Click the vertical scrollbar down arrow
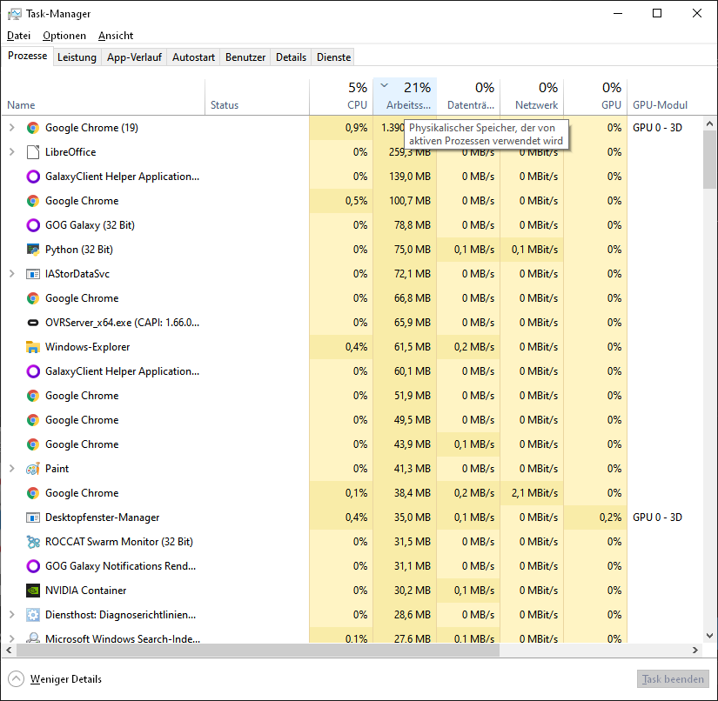The width and height of the screenshot is (718, 701). pyautogui.click(x=709, y=636)
